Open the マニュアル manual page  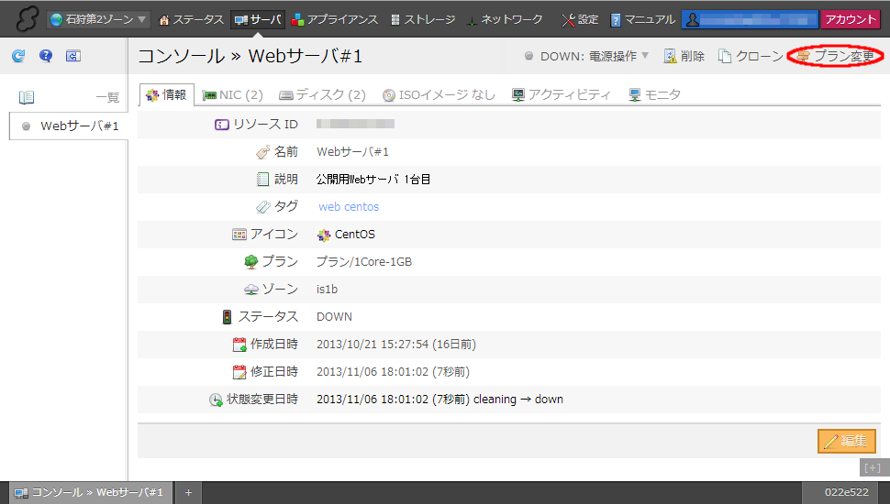coord(642,19)
